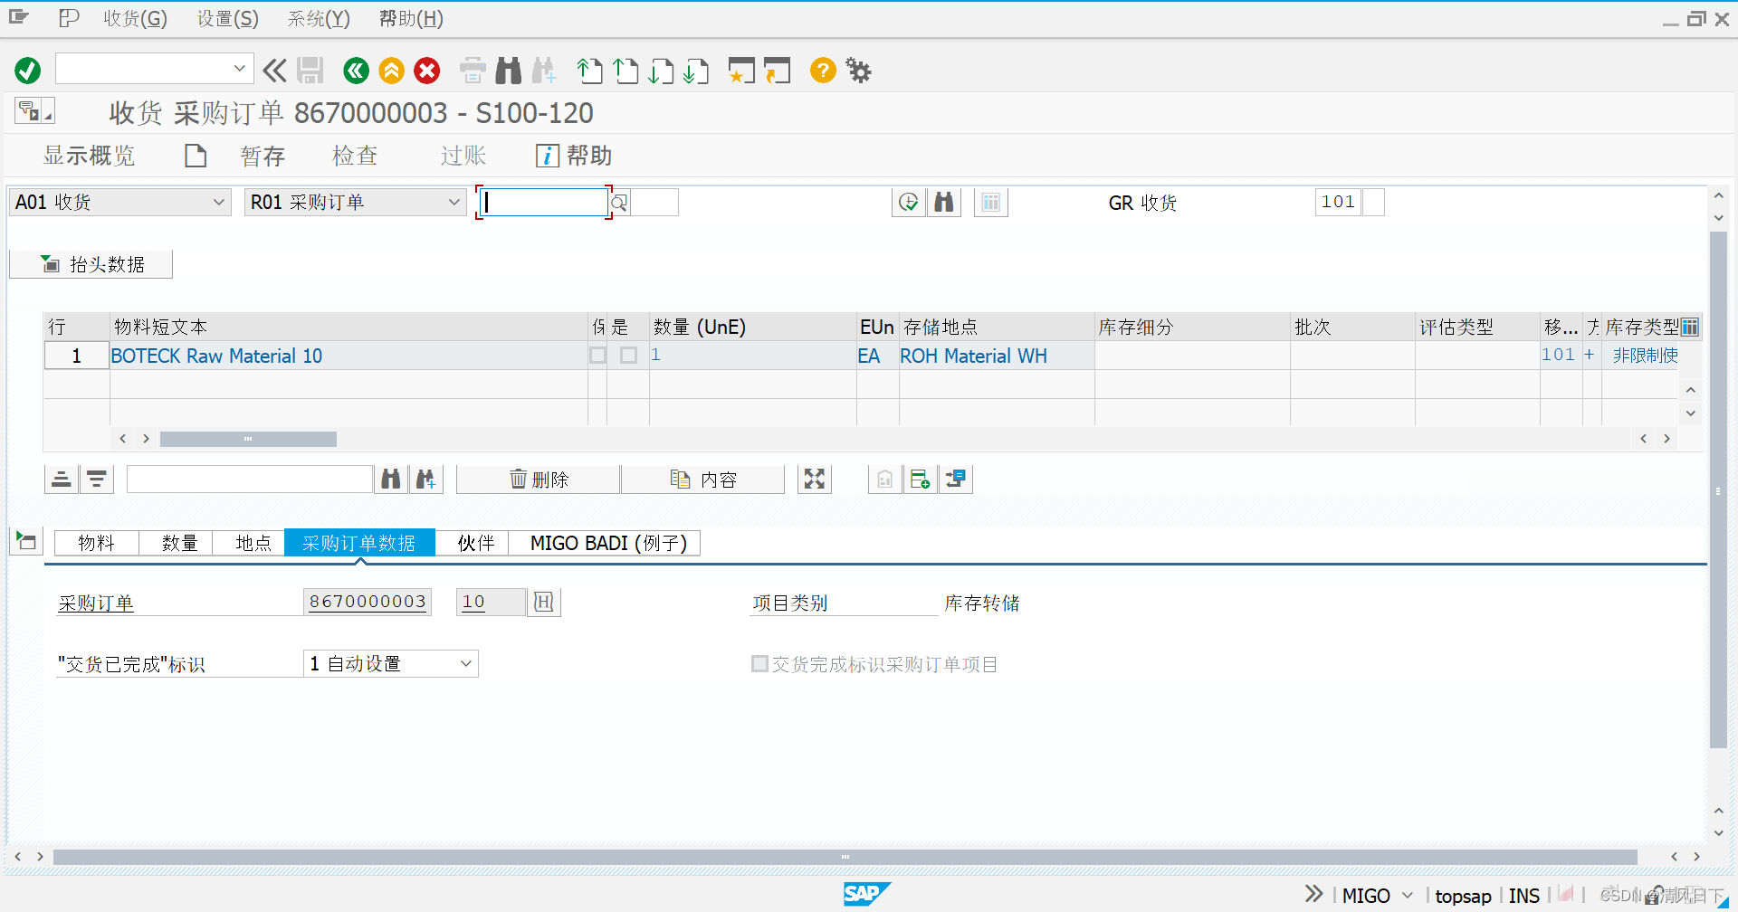Screen dimensions: 1738x912
Task: Click the Next Page icon
Action: 661,71
